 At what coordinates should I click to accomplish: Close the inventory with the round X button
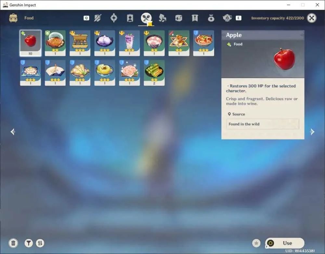312,18
